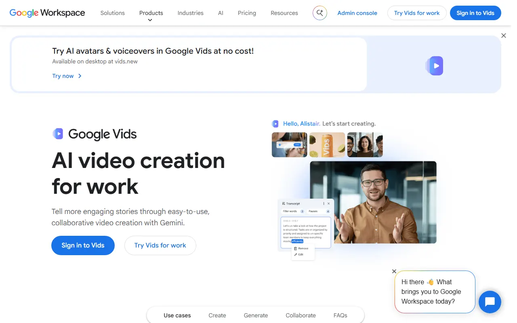Click the Vids play icon in banner
The width and height of the screenshot is (517, 323).
click(x=435, y=65)
